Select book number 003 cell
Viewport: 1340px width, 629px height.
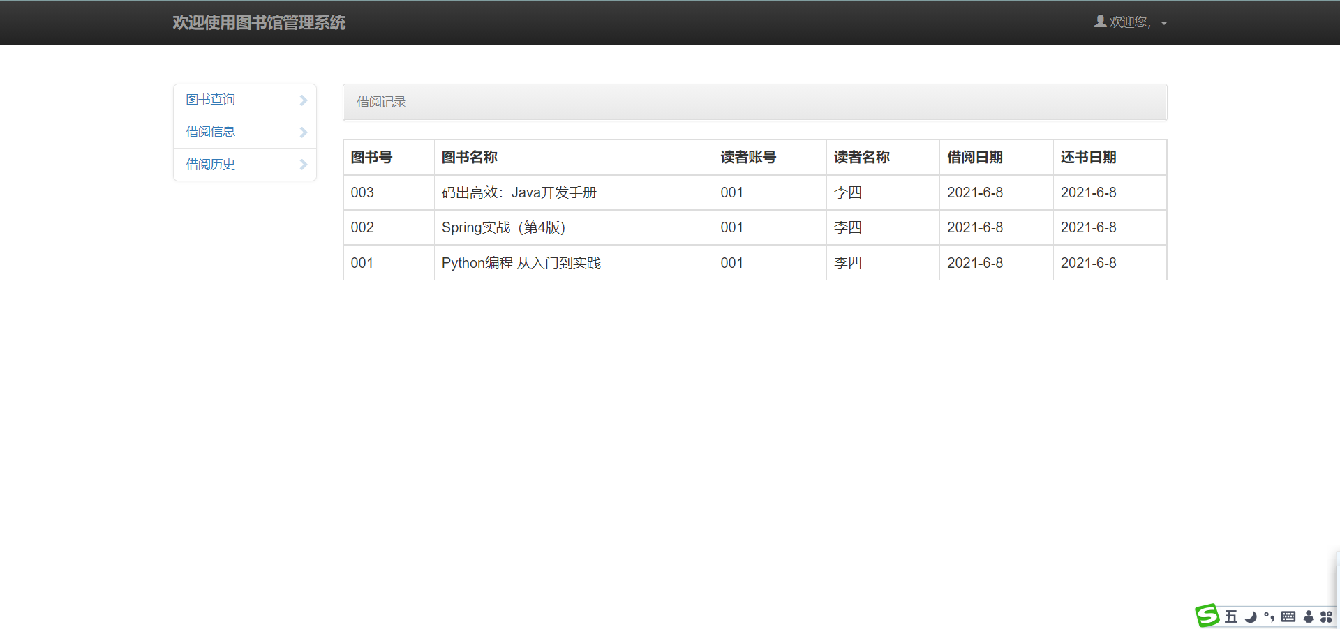389,192
